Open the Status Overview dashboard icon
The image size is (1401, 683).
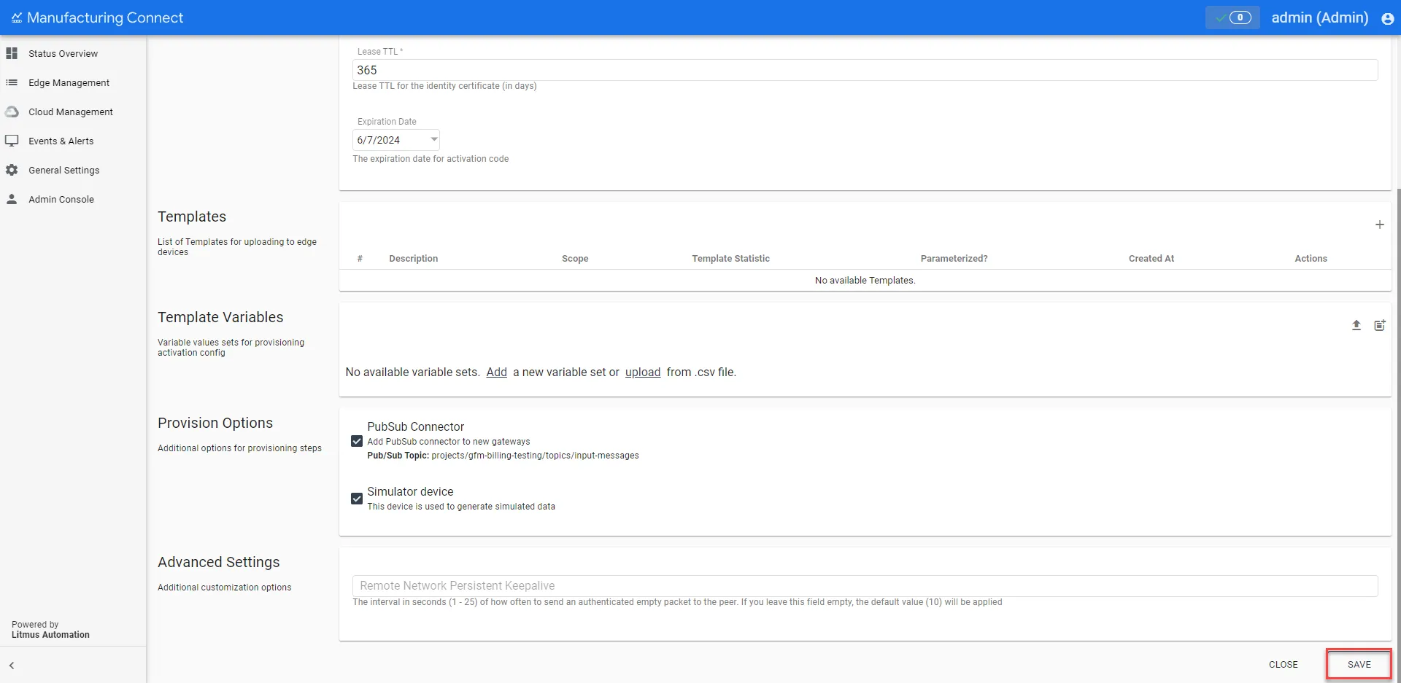pyautogui.click(x=12, y=53)
